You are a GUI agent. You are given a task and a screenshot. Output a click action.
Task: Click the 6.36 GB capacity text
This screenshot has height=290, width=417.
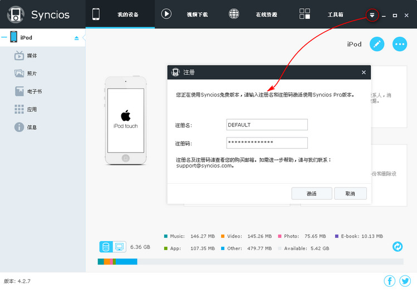[140, 247]
